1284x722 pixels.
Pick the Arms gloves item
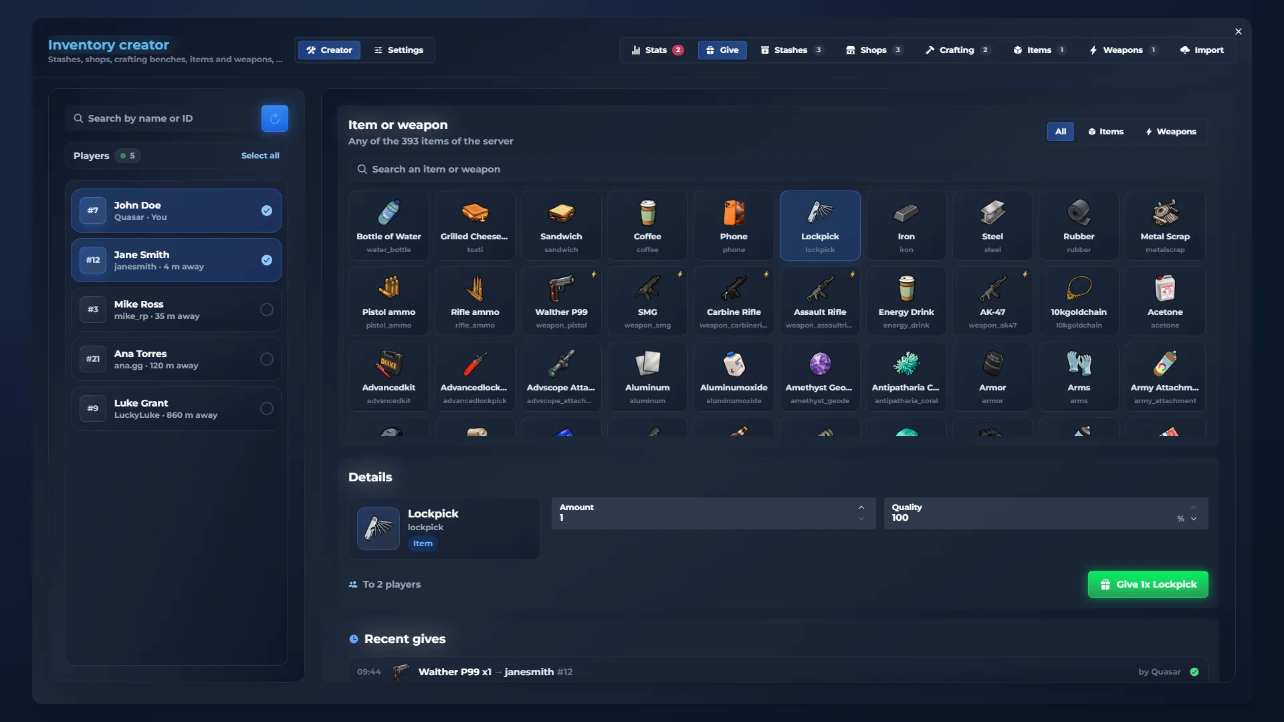[x=1079, y=376]
